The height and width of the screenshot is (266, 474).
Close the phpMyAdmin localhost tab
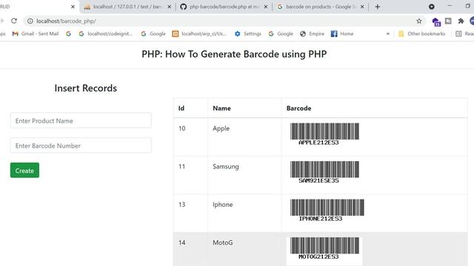click(x=169, y=7)
